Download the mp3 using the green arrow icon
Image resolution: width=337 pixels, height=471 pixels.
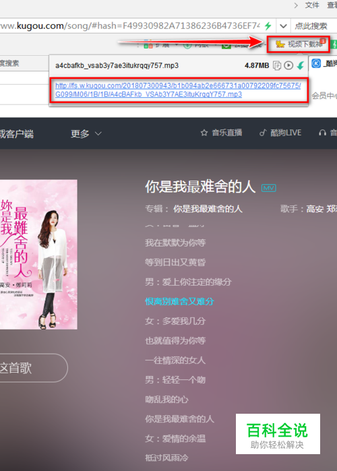[x=301, y=65]
